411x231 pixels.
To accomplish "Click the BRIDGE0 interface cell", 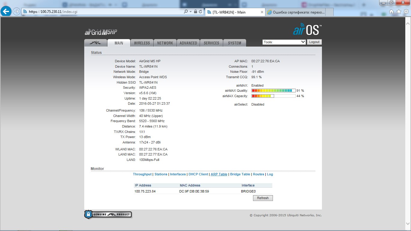I will pos(248,191).
